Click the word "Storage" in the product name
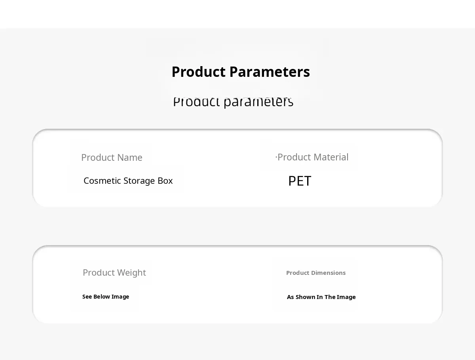The width and height of the screenshot is (475, 360). click(x=139, y=181)
